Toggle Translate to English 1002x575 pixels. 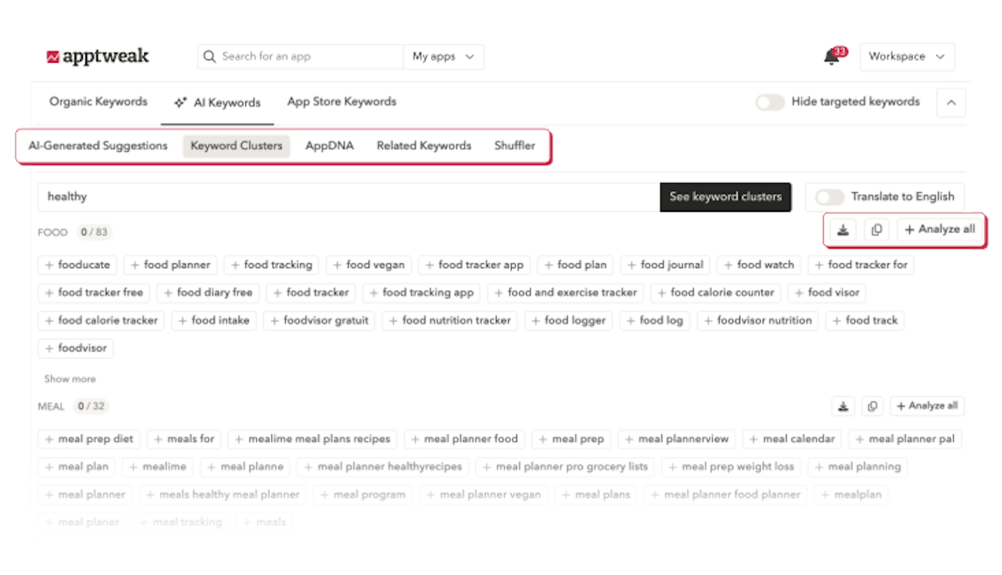(x=830, y=196)
